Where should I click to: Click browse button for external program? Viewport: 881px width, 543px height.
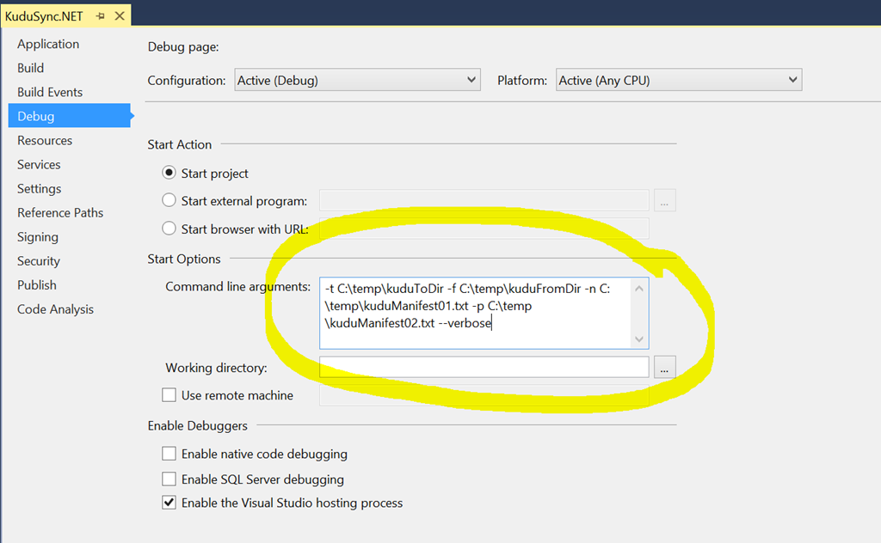(665, 200)
